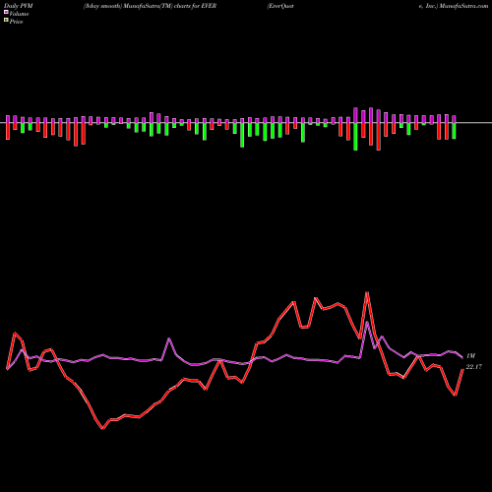Click the 'Price' legend label
Viewport: 492px width, 492px height.
(x=16, y=22)
